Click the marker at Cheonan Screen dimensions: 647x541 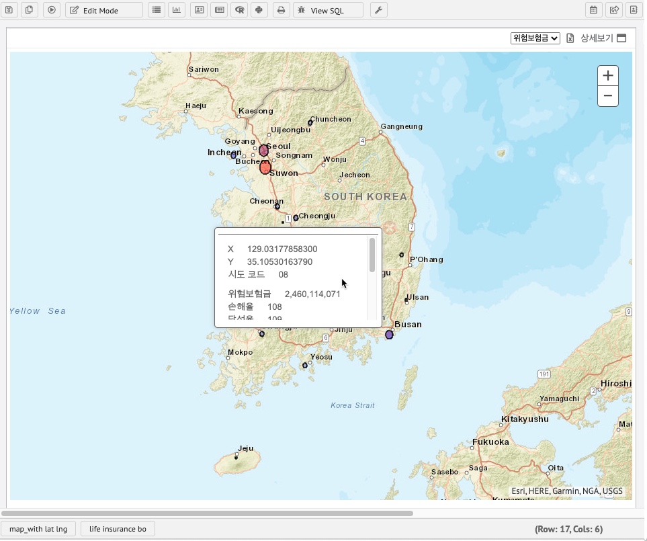[x=277, y=206]
